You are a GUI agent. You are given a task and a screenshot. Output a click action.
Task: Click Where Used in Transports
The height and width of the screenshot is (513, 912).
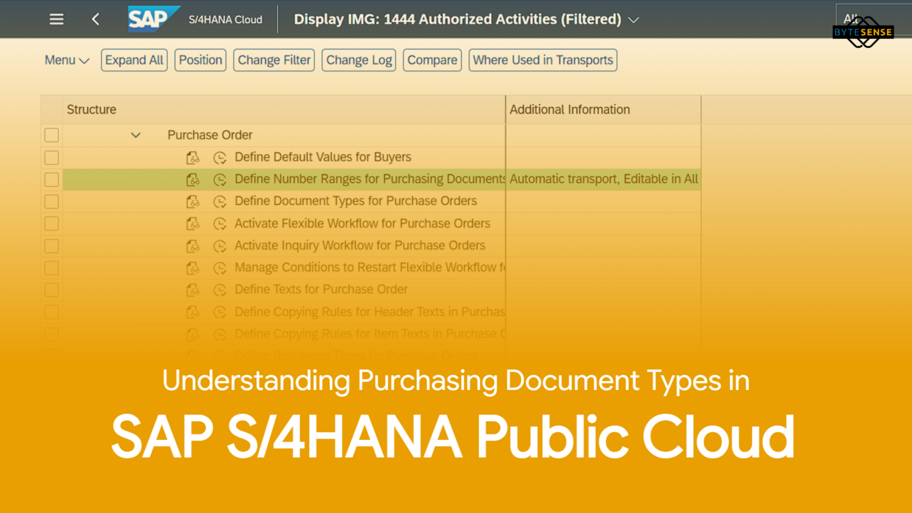point(543,60)
